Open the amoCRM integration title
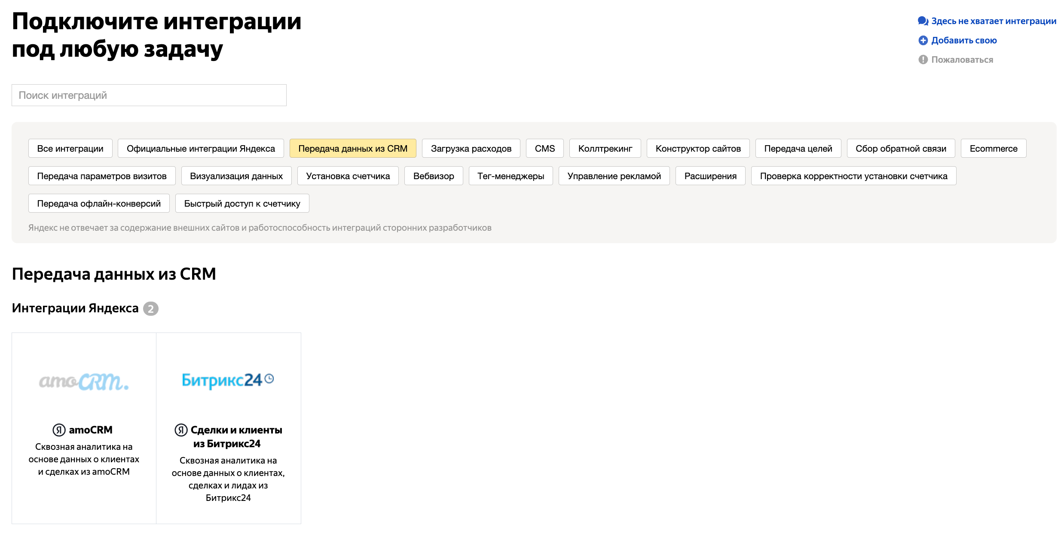This screenshot has width=1064, height=537. 91,430
